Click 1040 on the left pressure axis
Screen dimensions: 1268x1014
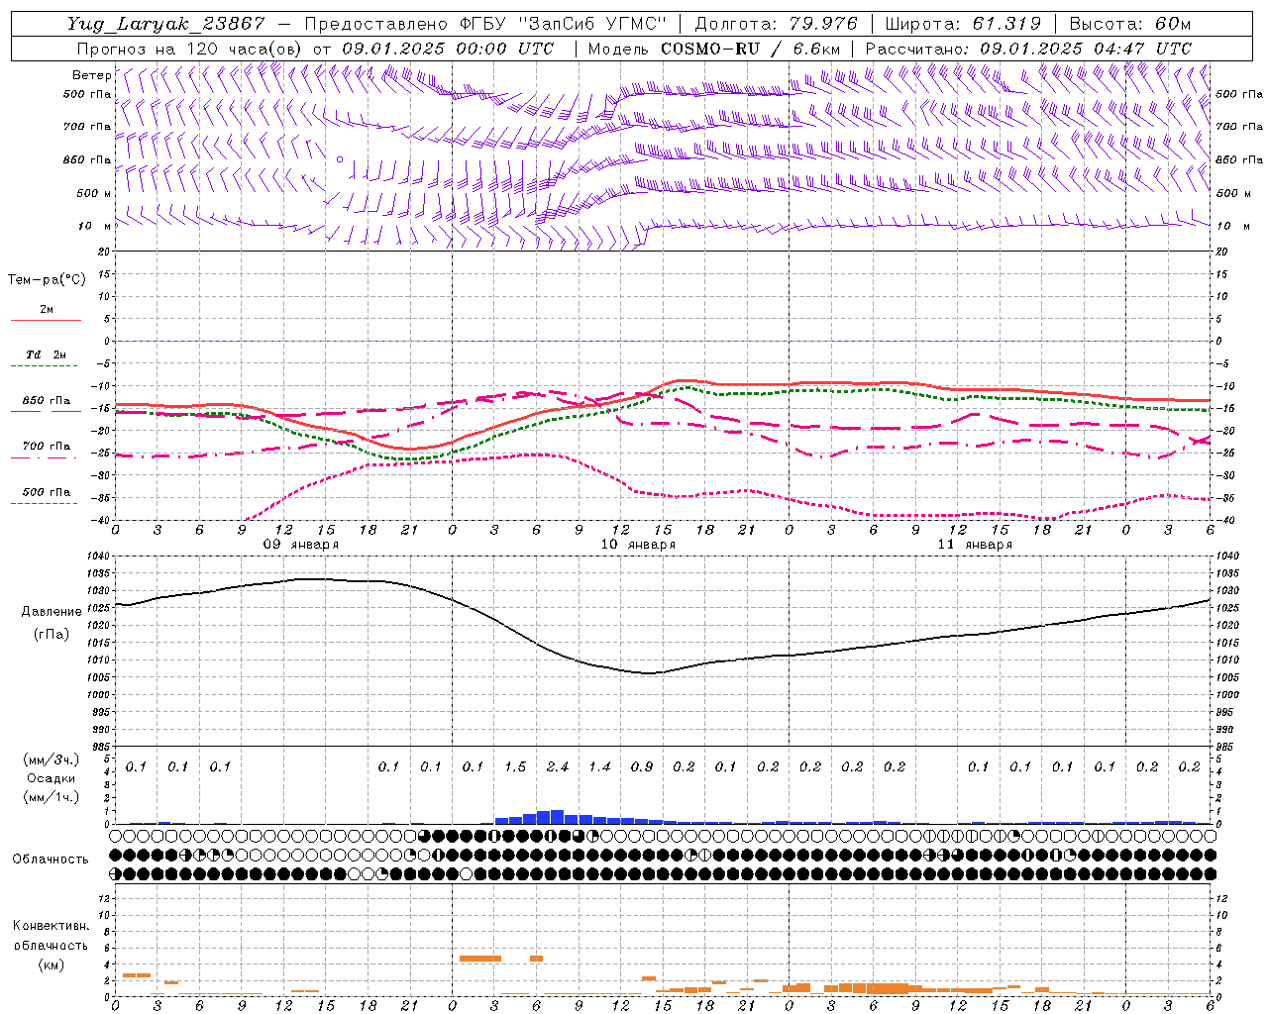click(101, 557)
